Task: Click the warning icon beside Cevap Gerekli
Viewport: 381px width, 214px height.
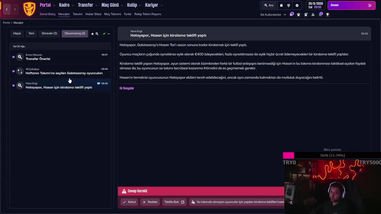Action: [124, 191]
